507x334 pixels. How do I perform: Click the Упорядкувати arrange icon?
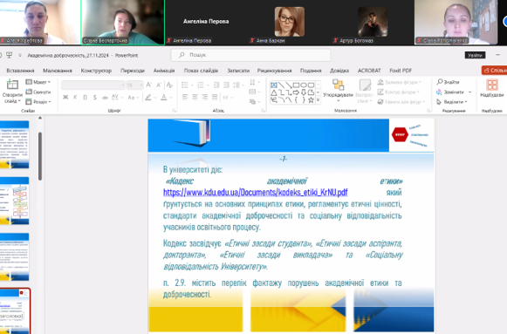coord(338,85)
